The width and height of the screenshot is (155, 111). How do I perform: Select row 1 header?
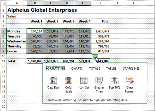tap(3, 10)
